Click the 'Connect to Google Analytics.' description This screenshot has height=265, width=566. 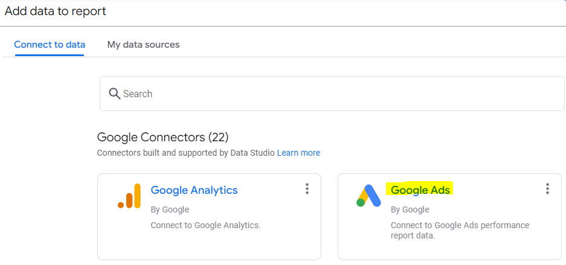coord(205,225)
